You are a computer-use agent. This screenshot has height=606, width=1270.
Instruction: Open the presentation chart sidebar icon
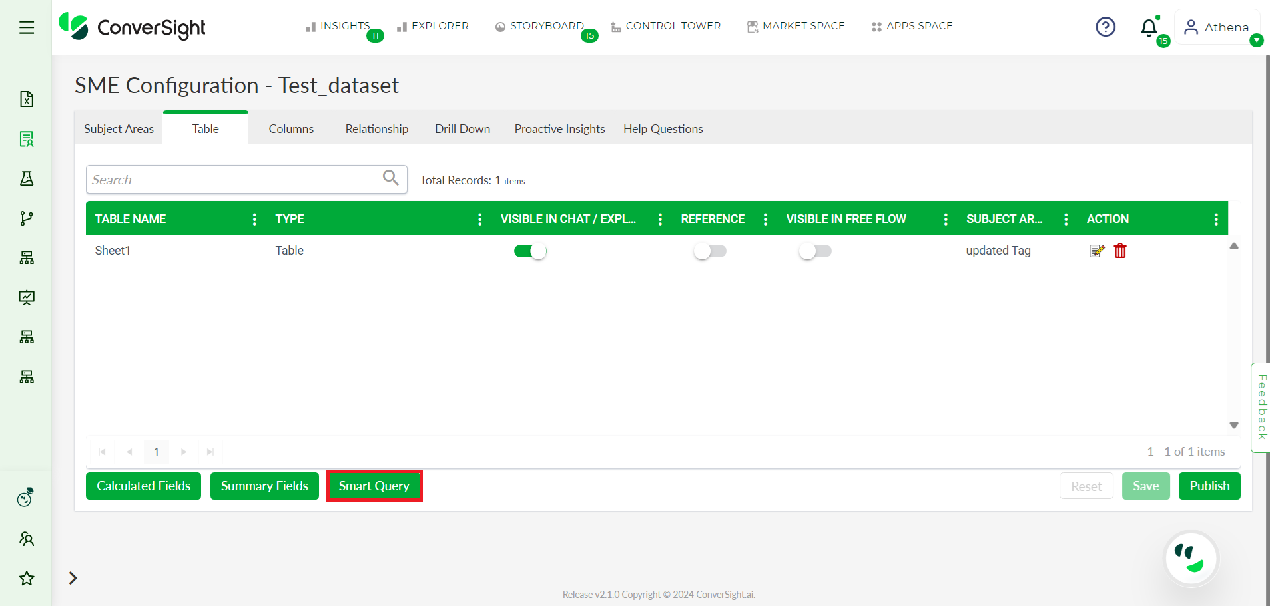[x=27, y=297]
